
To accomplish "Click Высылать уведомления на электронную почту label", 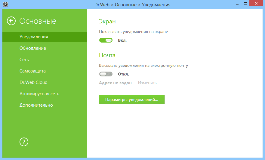I will pyautogui.click(x=143, y=66).
